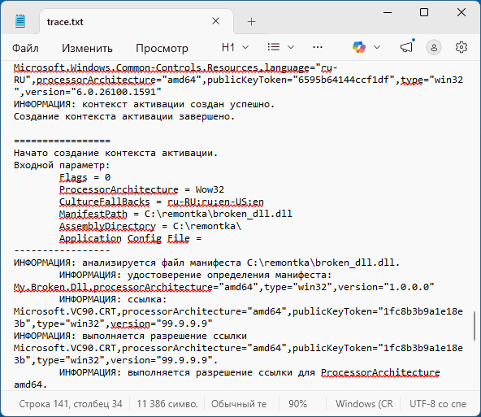Open the Просмотр menu
Viewport: 481px width, 417px height.
162,48
